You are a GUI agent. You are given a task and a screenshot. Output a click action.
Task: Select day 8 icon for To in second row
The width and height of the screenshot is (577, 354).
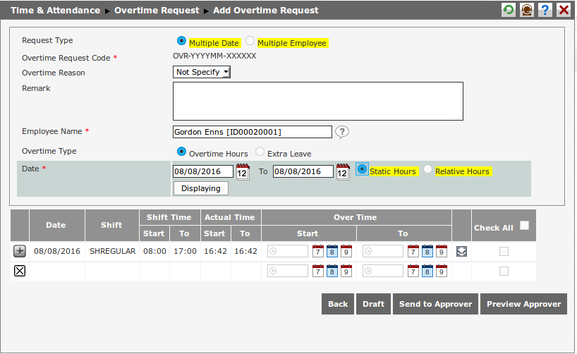427,271
